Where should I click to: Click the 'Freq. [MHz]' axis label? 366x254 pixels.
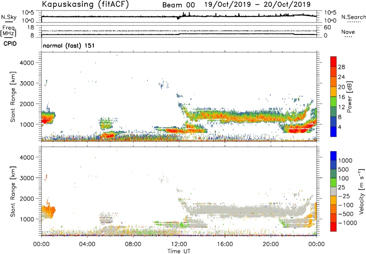point(8,31)
